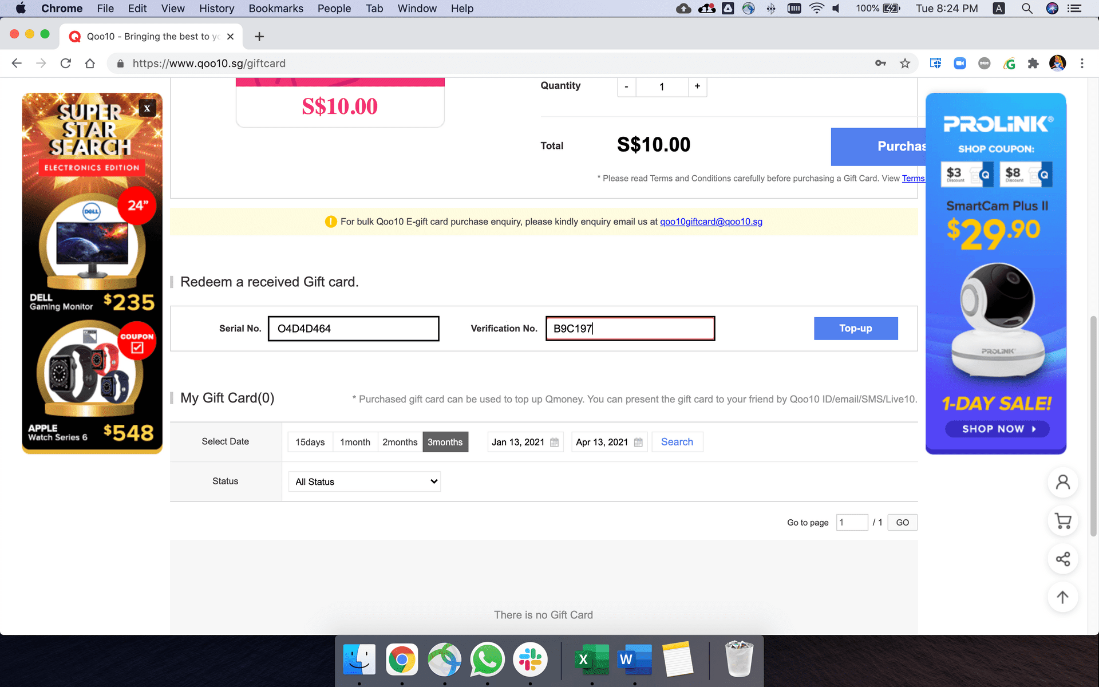Open the end date calendar icon
The image size is (1099, 687).
[x=638, y=442]
